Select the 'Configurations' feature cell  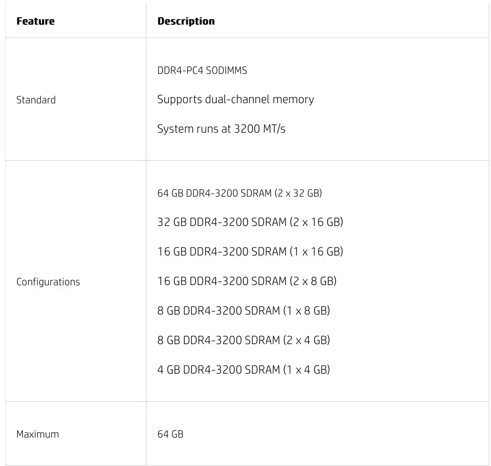(48, 282)
